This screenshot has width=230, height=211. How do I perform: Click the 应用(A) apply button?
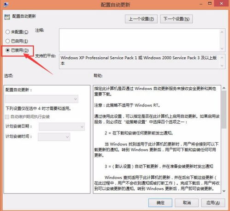[x=213, y=203]
